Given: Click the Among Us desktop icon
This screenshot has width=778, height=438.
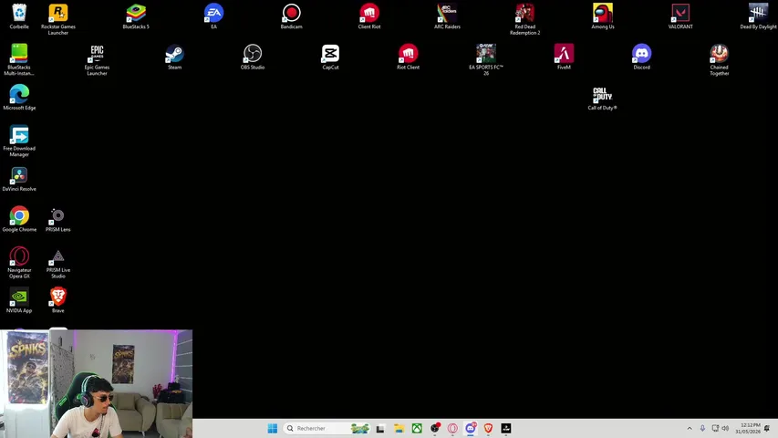Looking at the screenshot, I should 603,16.
